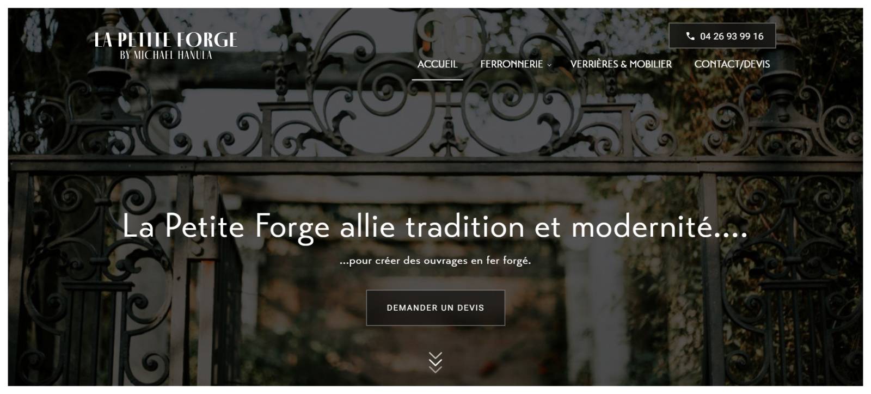
Task: Click 'La Petite Forge' in the hero headline
Action: pos(226,227)
